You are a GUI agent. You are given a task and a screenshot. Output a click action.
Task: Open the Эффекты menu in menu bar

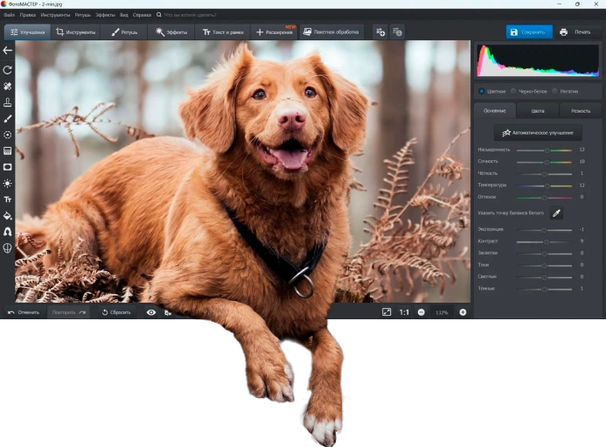click(x=105, y=15)
